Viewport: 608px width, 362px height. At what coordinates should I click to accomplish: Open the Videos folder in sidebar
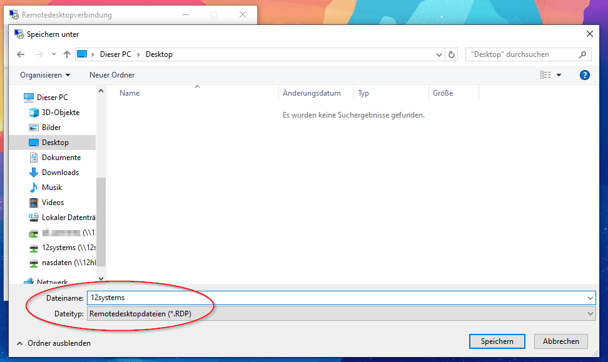point(53,203)
